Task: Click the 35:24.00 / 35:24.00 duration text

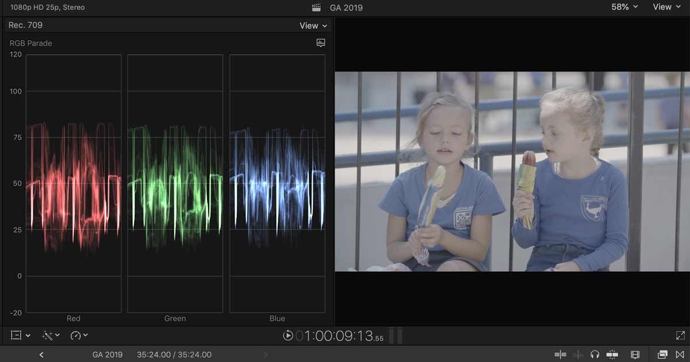Action: point(174,355)
